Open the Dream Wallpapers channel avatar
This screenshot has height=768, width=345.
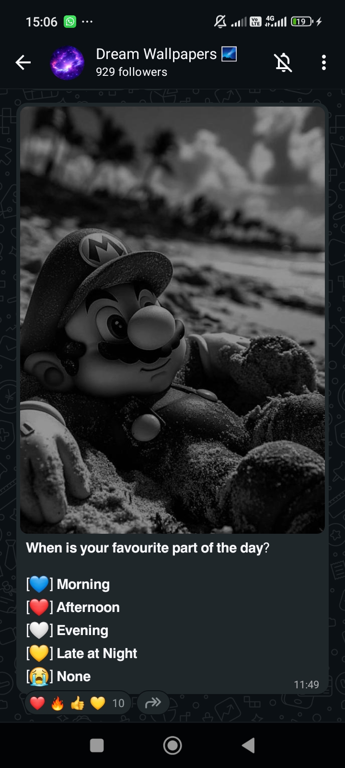tap(67, 62)
